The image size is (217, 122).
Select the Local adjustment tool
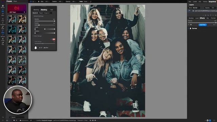pos(3,40)
